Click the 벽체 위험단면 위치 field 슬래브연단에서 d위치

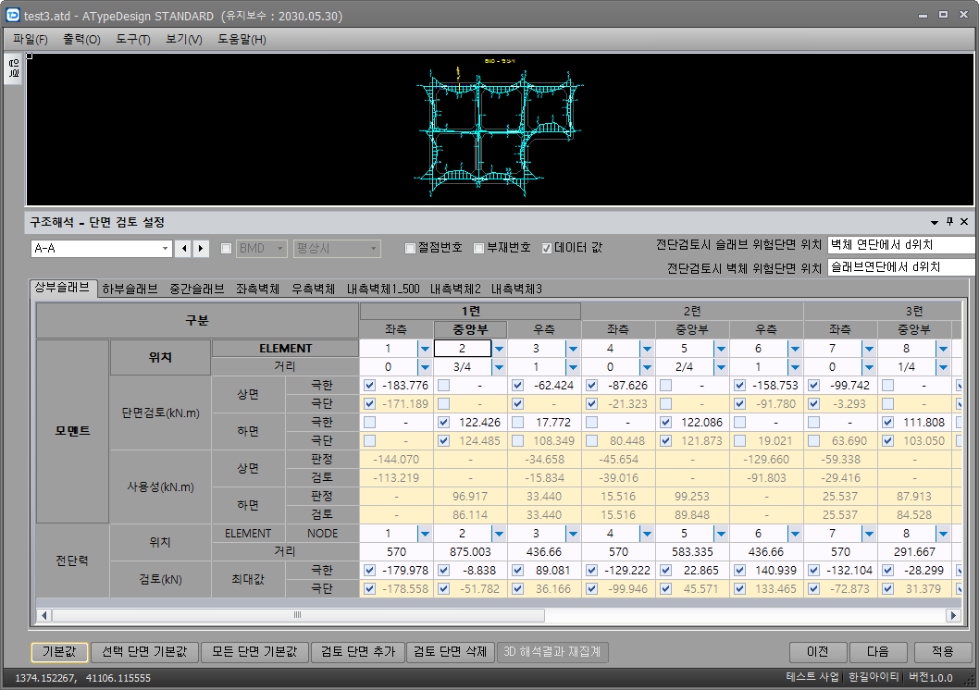pos(902,267)
